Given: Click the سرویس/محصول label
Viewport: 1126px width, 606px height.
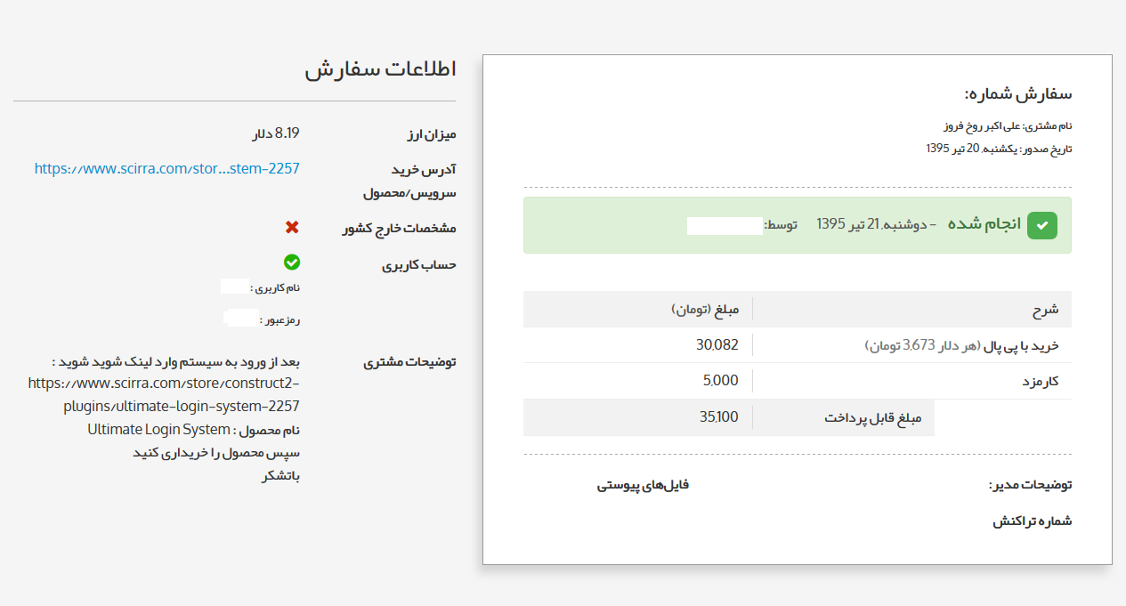Looking at the screenshot, I should 409,193.
